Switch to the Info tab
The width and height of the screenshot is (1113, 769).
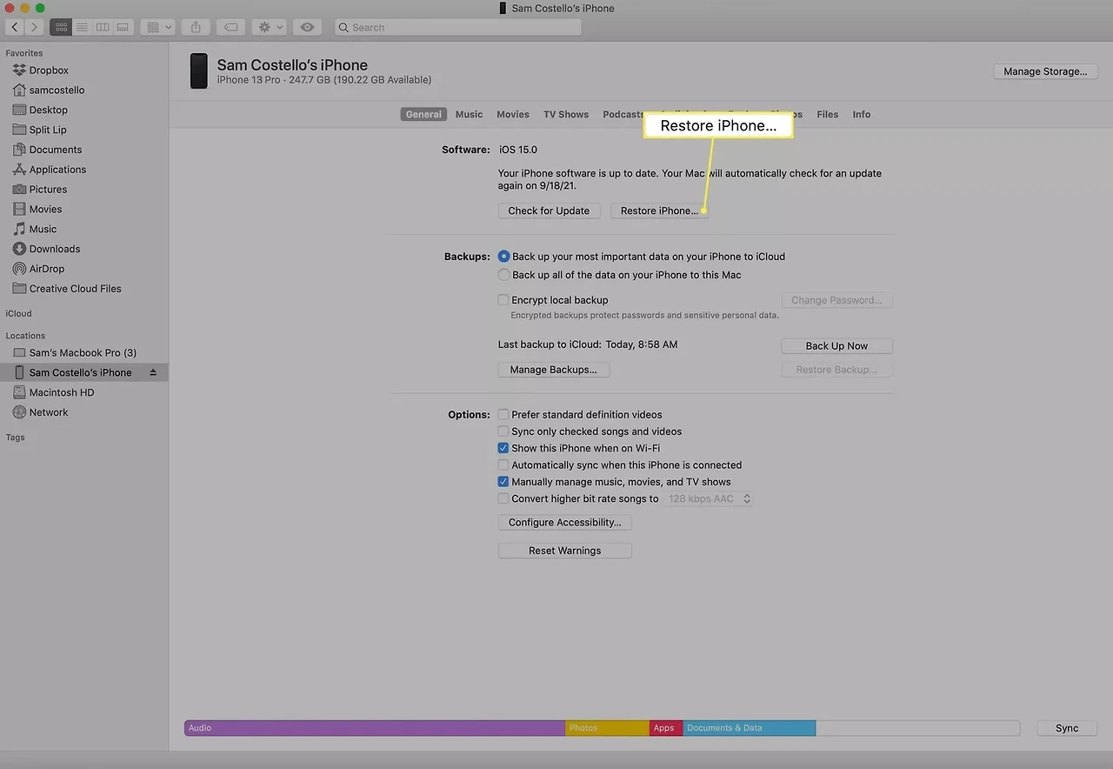(x=862, y=115)
